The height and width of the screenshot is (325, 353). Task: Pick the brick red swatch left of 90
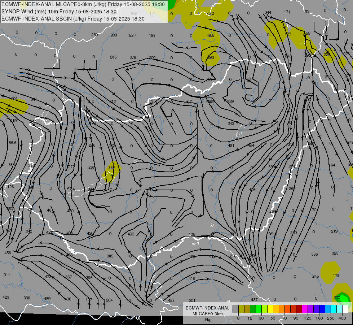(x=294, y=309)
